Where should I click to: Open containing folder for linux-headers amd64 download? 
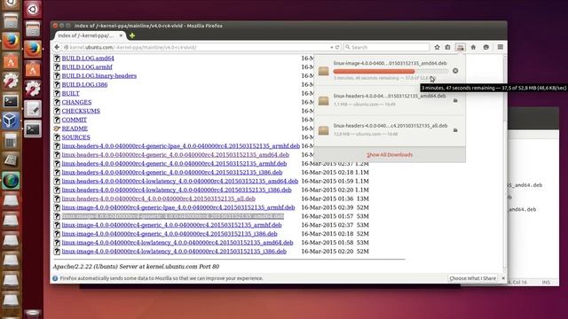tap(455, 100)
